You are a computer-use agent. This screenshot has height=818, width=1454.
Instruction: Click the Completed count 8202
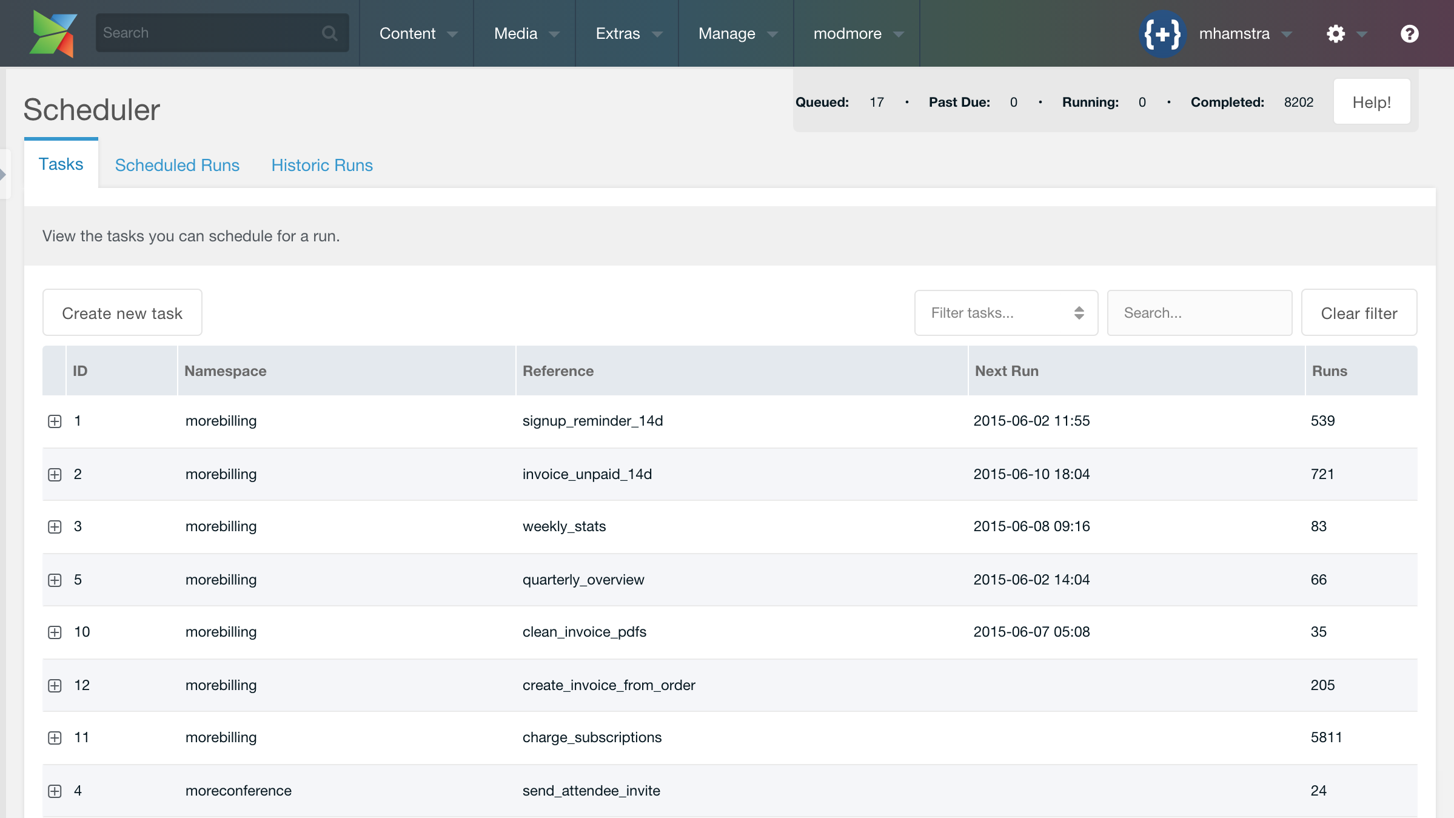(x=1299, y=102)
